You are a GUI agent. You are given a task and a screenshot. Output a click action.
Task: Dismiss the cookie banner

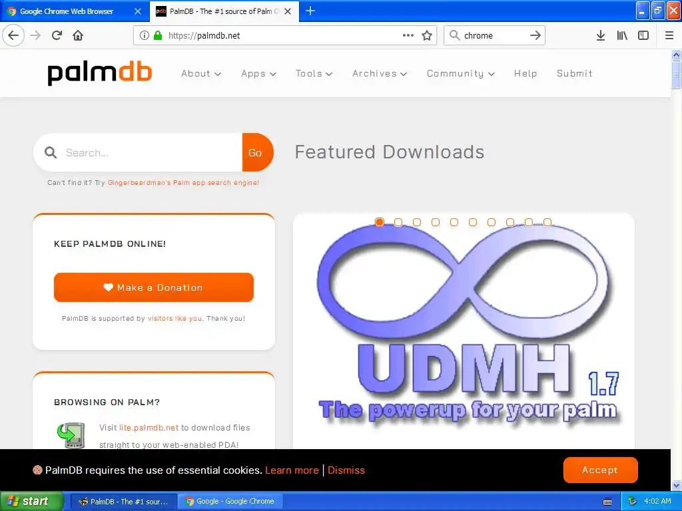pos(346,470)
